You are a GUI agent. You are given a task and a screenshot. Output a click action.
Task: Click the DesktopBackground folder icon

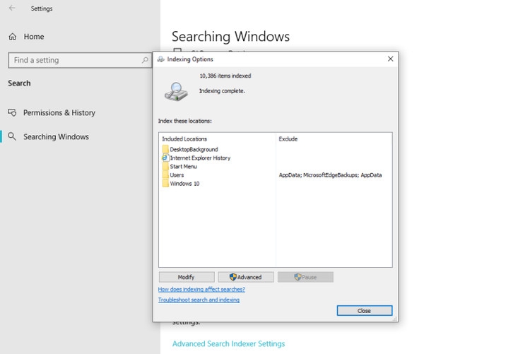[165, 149]
